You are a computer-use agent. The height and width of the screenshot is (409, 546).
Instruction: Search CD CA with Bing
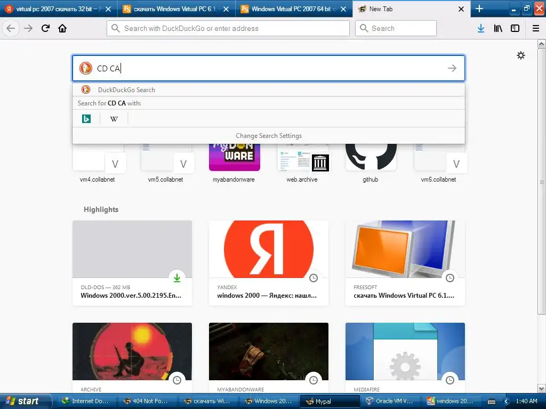point(86,119)
